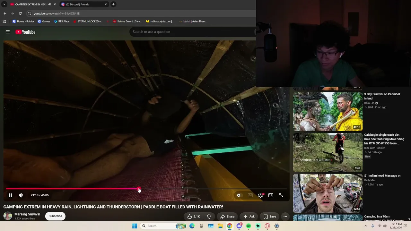This screenshot has height=231, width=411.
Task: Open the video settings gear
Action: click(x=260, y=195)
